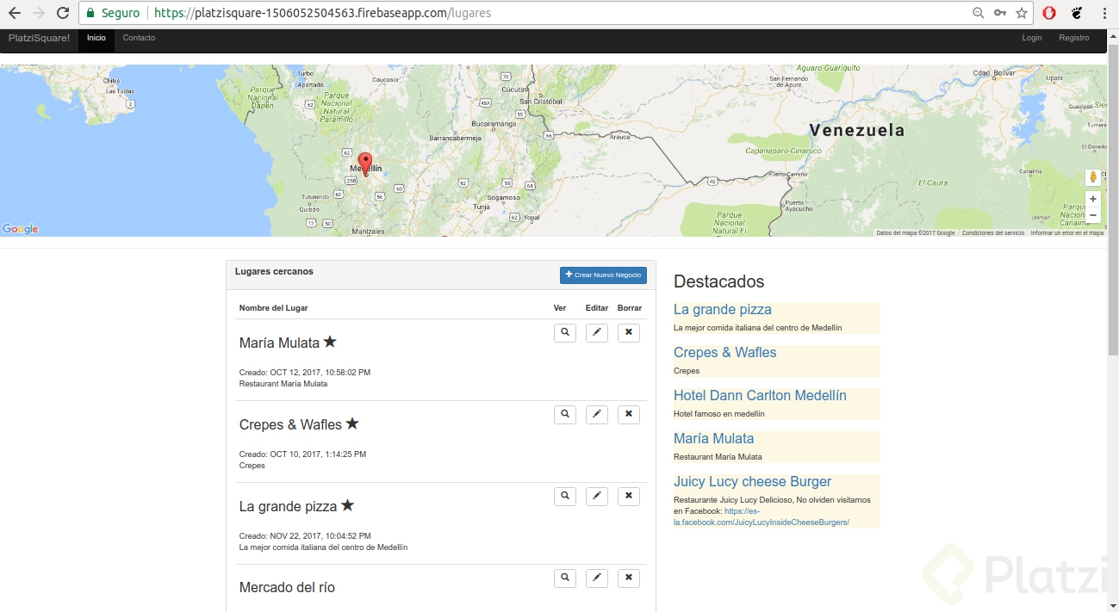1119x612 pixels.
Task: Click the star next to La grande pizza
Action: 347,505
